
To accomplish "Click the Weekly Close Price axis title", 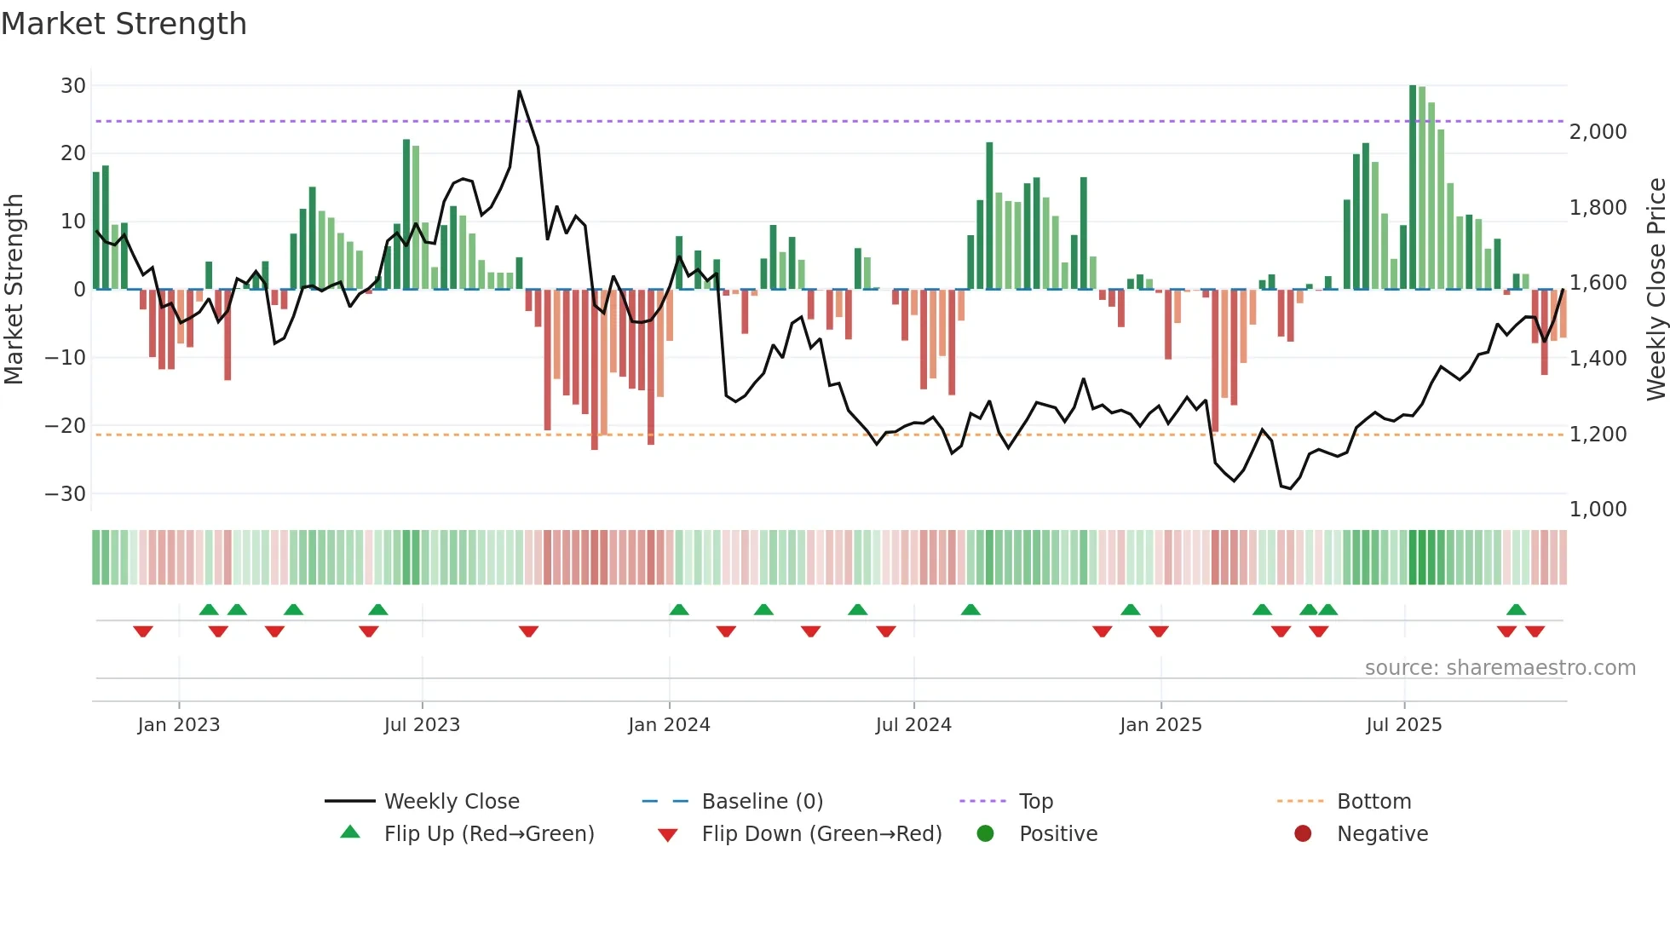I will point(1656,290).
